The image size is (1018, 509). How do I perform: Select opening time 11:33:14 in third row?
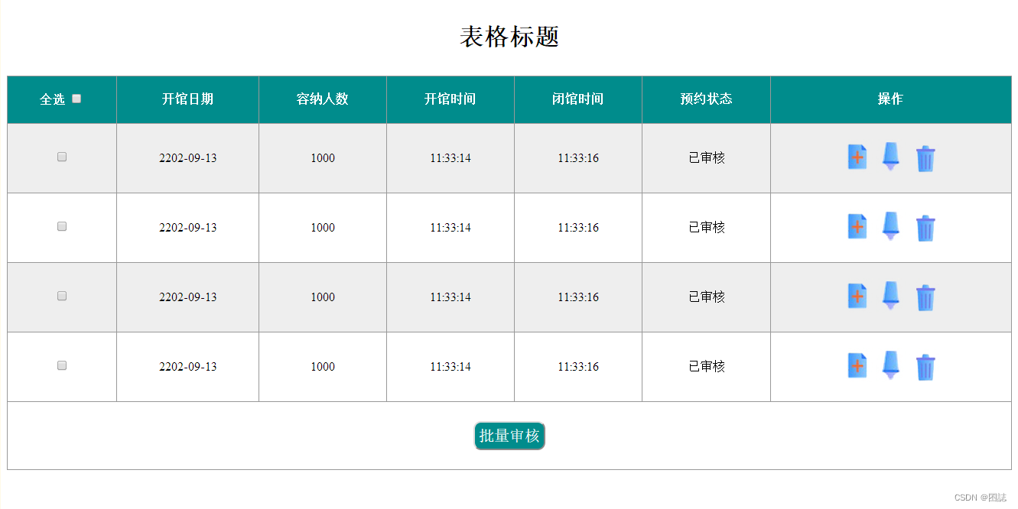(x=450, y=297)
